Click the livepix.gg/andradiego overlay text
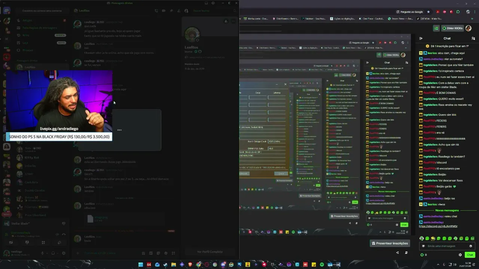Screen dimensions: 479x269 [x=59, y=129]
